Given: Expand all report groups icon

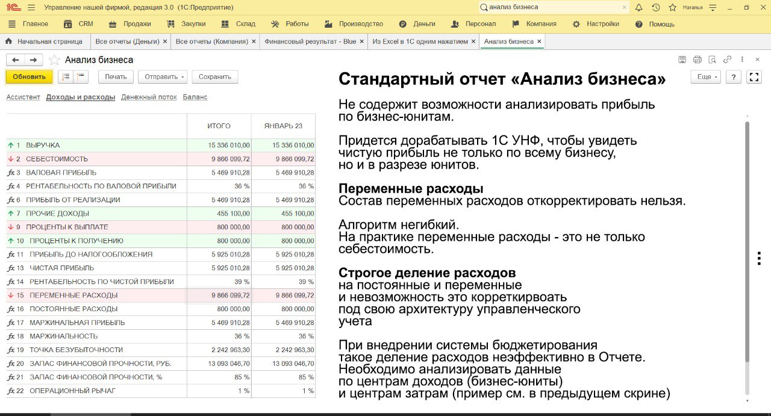Looking at the screenshot, I should [x=66, y=76].
